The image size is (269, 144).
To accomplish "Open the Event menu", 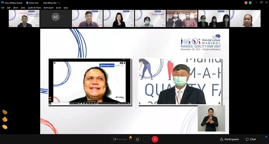I will coord(58,8).
